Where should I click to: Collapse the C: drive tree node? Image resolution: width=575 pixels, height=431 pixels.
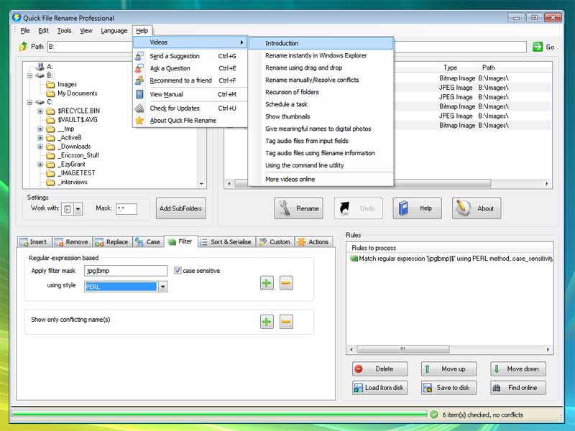coord(30,102)
